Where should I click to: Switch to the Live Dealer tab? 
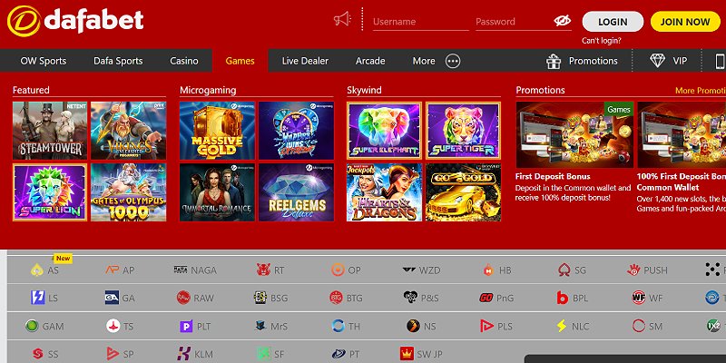305,61
